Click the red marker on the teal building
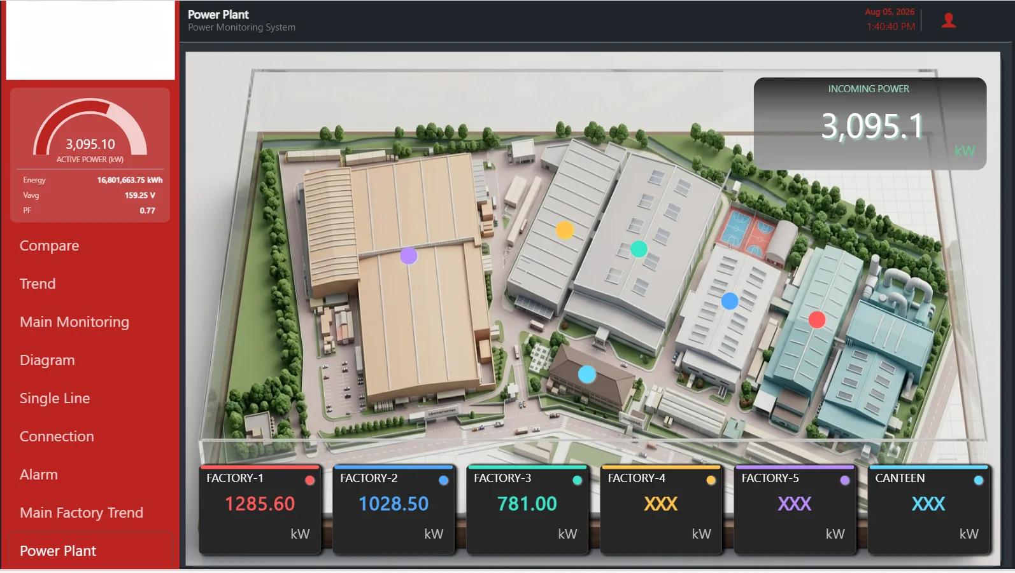The height and width of the screenshot is (573, 1015). point(817,319)
